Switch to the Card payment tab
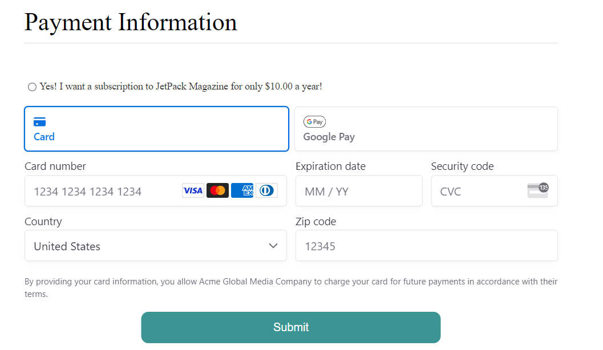Viewport: 603px width, 350px height. 156,129
